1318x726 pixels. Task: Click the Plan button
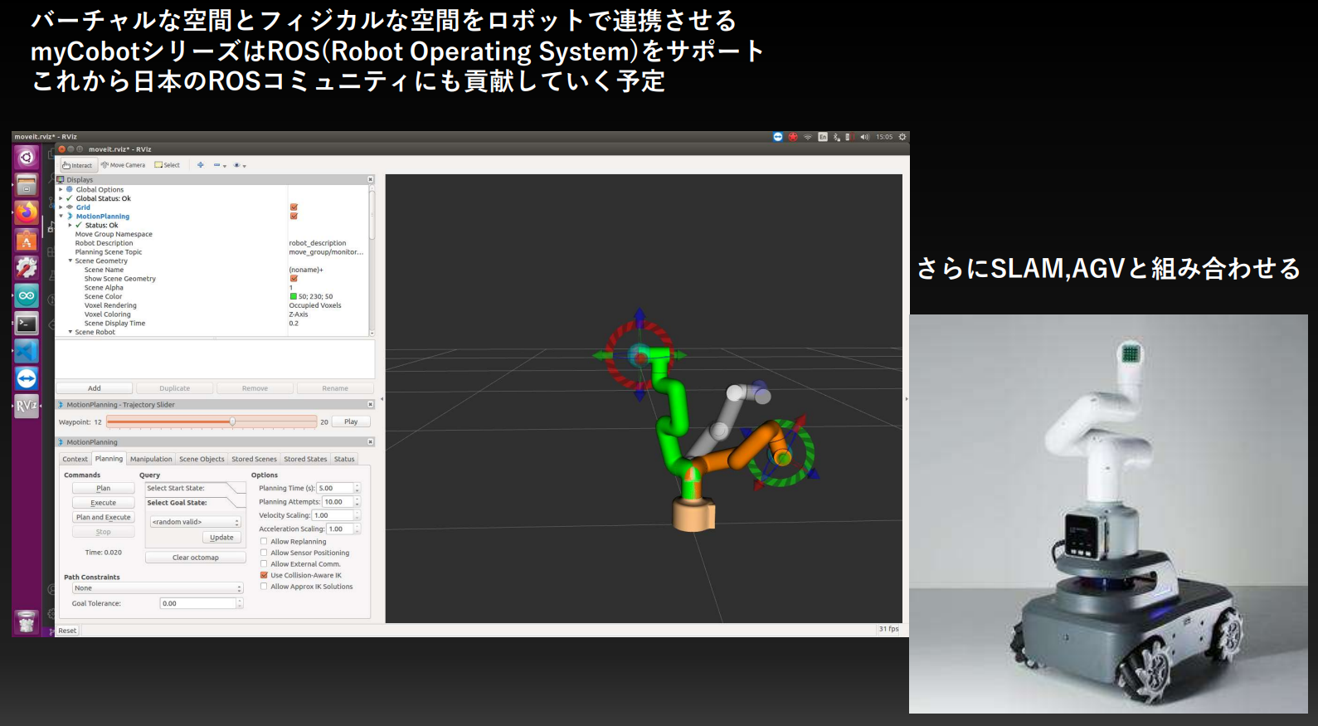click(x=103, y=488)
